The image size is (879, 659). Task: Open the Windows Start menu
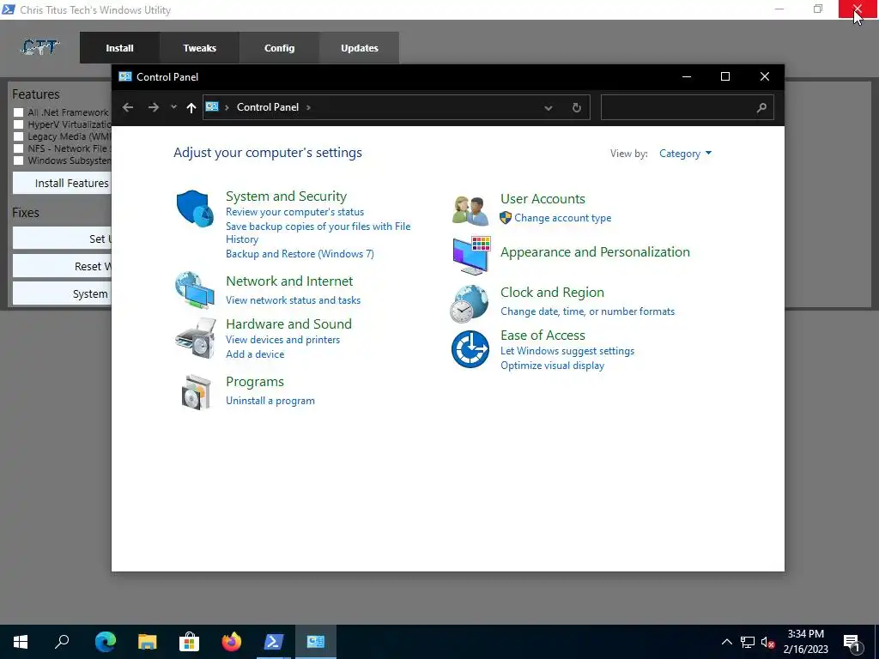pos(21,642)
